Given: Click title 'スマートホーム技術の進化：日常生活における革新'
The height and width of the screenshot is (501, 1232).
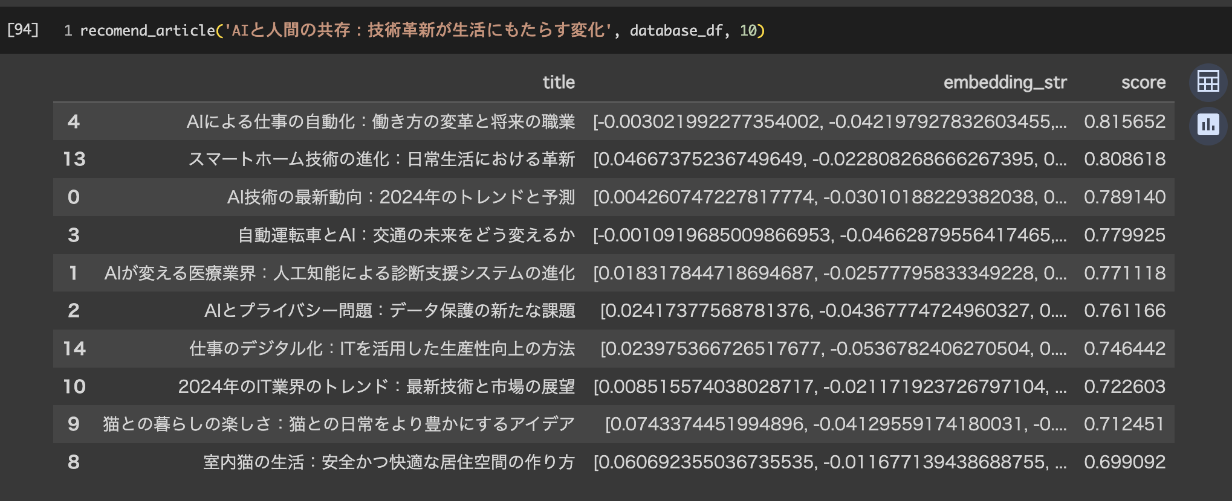Looking at the screenshot, I should click(381, 159).
